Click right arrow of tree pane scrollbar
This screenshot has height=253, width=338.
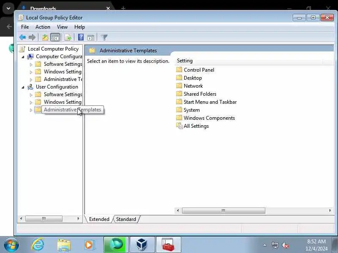click(x=78, y=218)
